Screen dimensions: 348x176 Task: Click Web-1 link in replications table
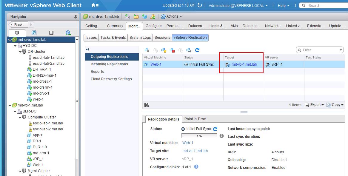point(156,65)
